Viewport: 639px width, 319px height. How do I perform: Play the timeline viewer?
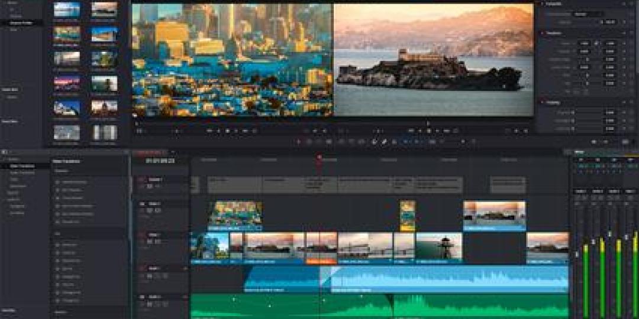437,131
